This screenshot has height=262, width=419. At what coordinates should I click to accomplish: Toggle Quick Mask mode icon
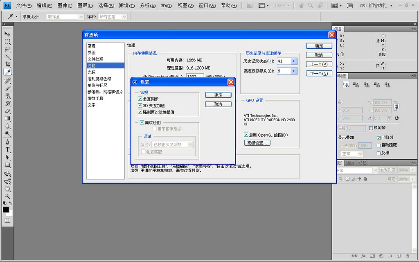[7, 221]
